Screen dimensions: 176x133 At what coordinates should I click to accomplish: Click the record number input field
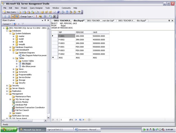pyautogui.click(x=64, y=120)
